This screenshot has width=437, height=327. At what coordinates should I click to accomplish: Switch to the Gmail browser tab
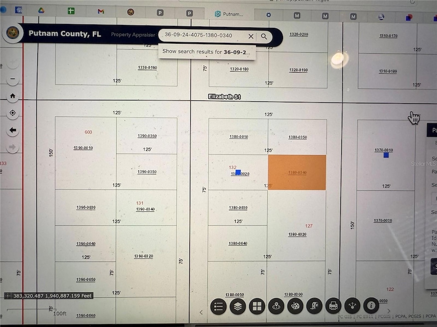pyautogui.click(x=101, y=11)
